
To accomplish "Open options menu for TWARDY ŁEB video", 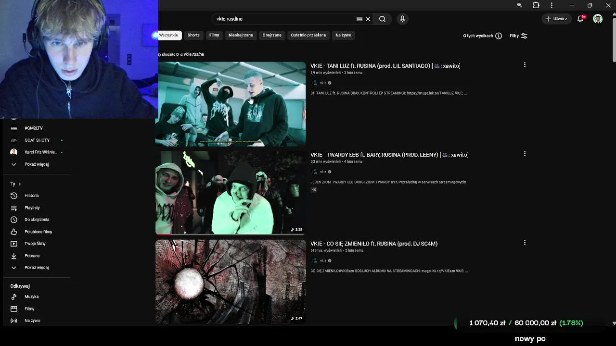I will tap(525, 154).
